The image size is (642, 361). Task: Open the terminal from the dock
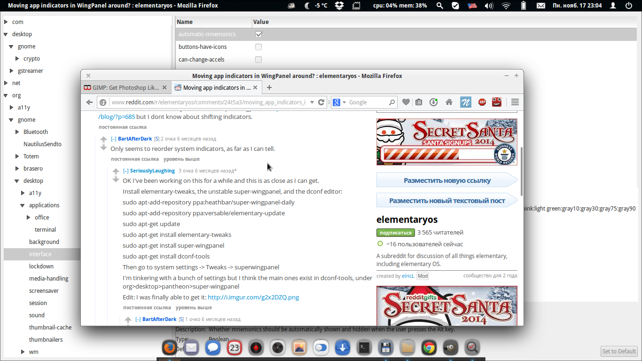click(364, 348)
